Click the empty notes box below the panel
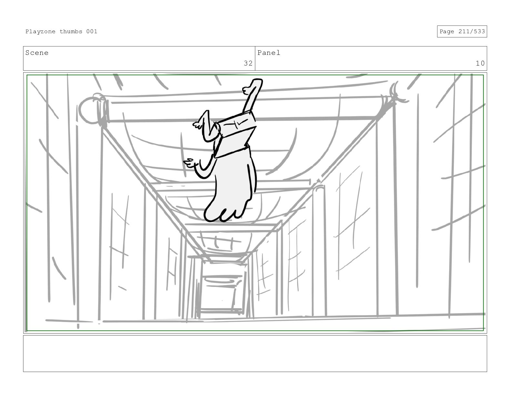The image size is (511, 395). click(x=255, y=354)
